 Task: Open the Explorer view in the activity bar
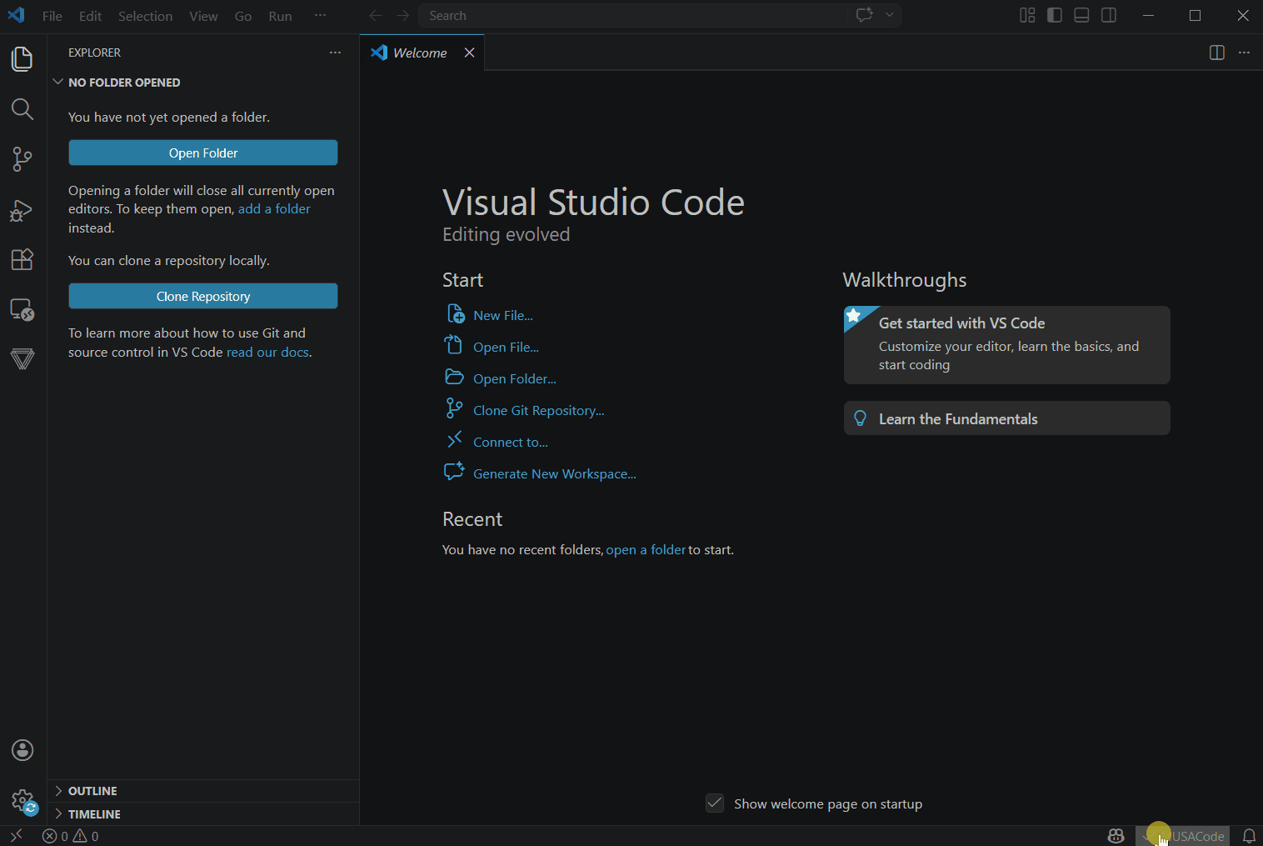coord(22,59)
